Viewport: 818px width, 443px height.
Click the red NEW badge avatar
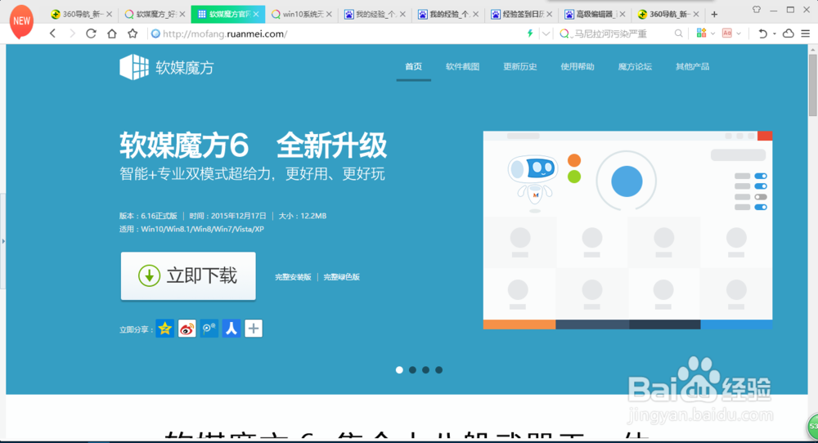[21, 21]
